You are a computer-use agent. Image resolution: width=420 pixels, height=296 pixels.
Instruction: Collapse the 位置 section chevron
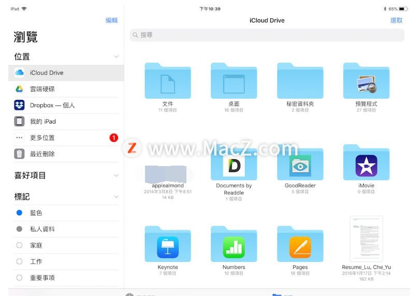point(116,56)
